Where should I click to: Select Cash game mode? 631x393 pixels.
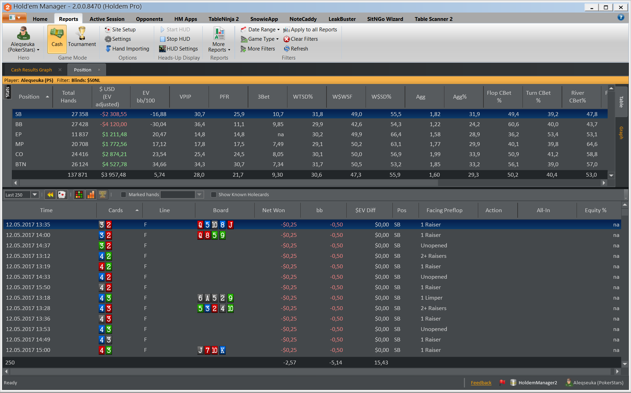57,38
